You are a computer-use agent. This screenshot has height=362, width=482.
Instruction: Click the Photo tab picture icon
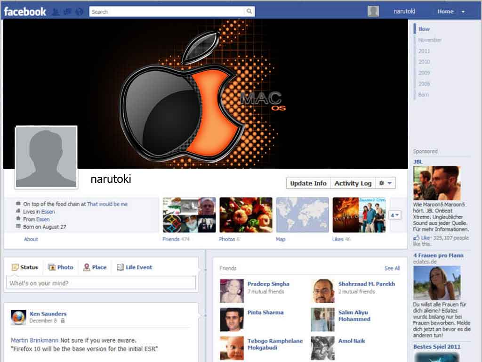coord(52,267)
